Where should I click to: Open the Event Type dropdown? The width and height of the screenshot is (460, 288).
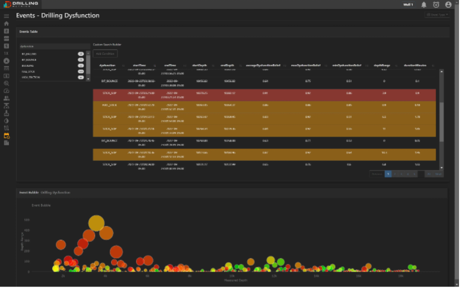(437, 15)
